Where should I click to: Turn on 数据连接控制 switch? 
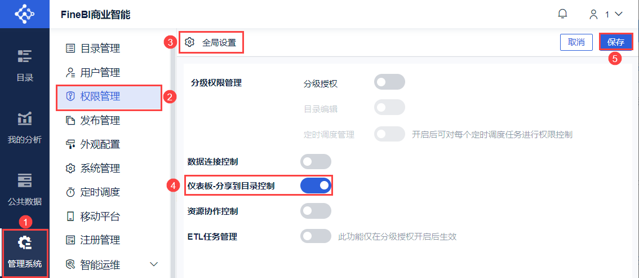(316, 162)
